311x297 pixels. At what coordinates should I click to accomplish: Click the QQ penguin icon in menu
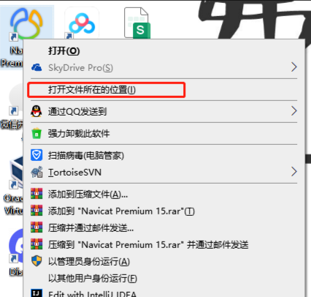point(37,111)
